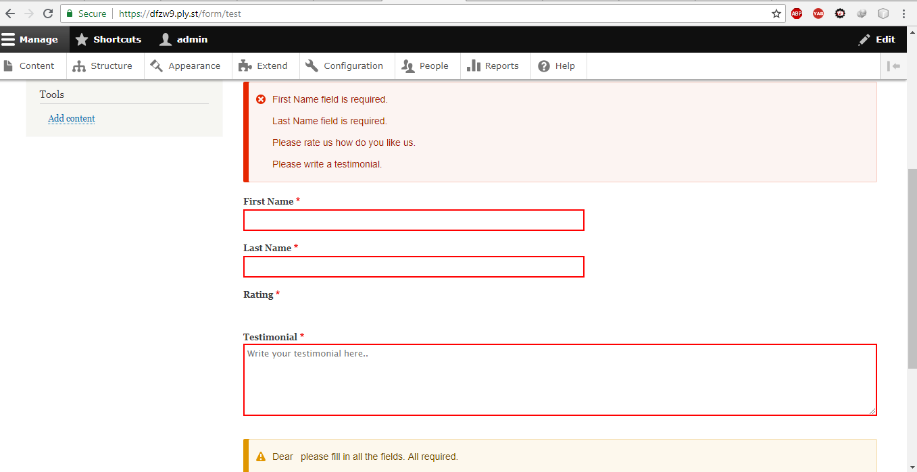
Task: Click 'Last Name field is required.' message
Action: [330, 121]
